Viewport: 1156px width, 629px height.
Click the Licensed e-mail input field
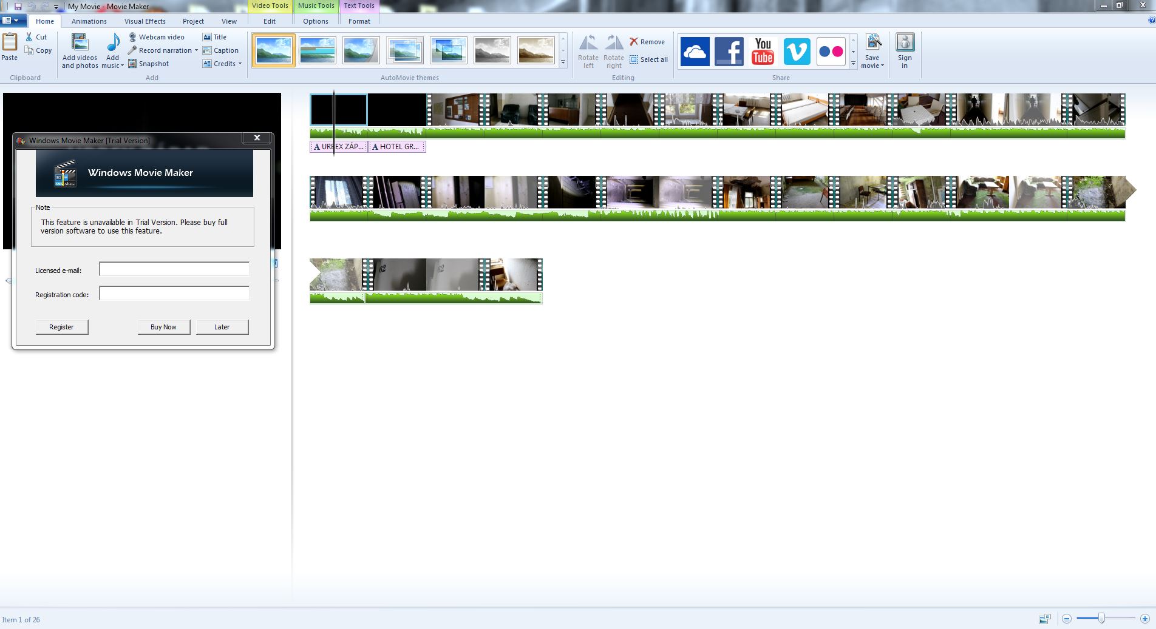pos(174,269)
